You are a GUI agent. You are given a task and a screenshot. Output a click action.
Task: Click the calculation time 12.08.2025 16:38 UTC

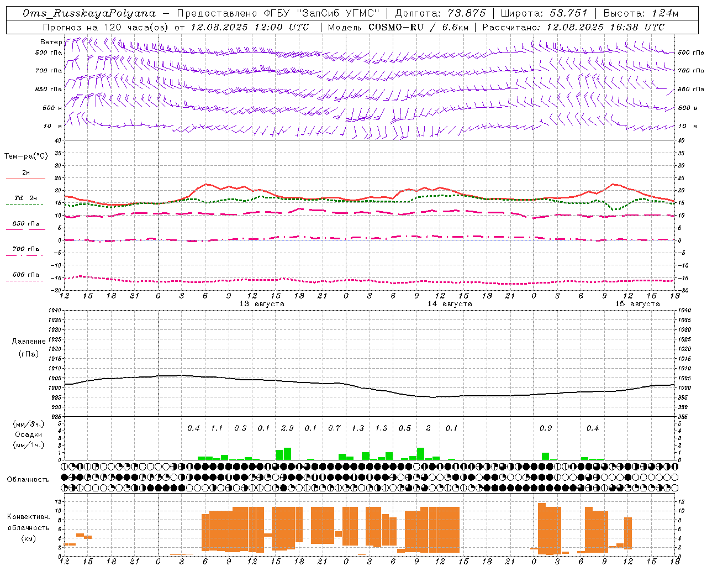coord(605,27)
